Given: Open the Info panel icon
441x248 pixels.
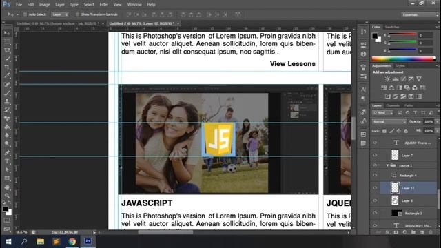Looking at the screenshot, I should point(363,54).
